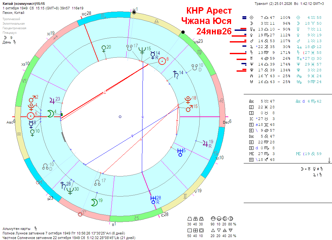Click the Scorpio sign on the zodiac ring
Viewport: 332px width, 240px height.
point(104,16)
